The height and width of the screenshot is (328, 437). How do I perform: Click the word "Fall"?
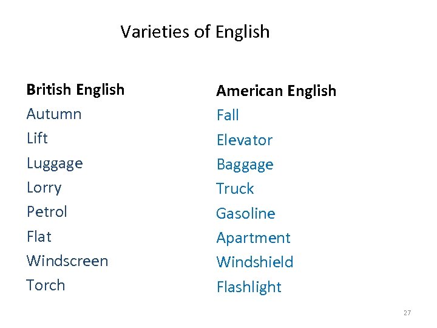(228, 115)
